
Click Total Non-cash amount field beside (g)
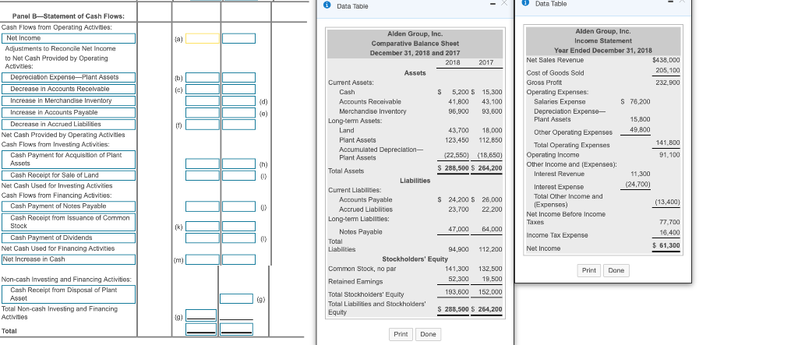201,315
